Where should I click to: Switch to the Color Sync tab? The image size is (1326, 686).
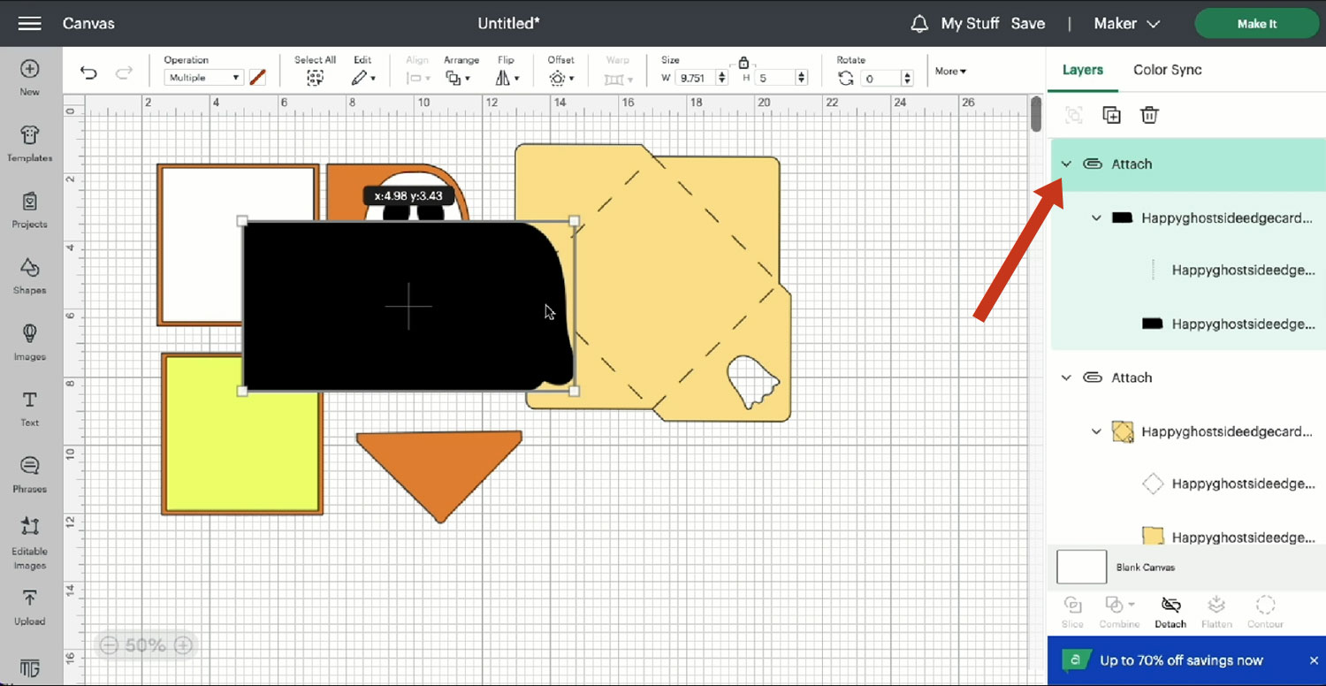[1167, 70]
